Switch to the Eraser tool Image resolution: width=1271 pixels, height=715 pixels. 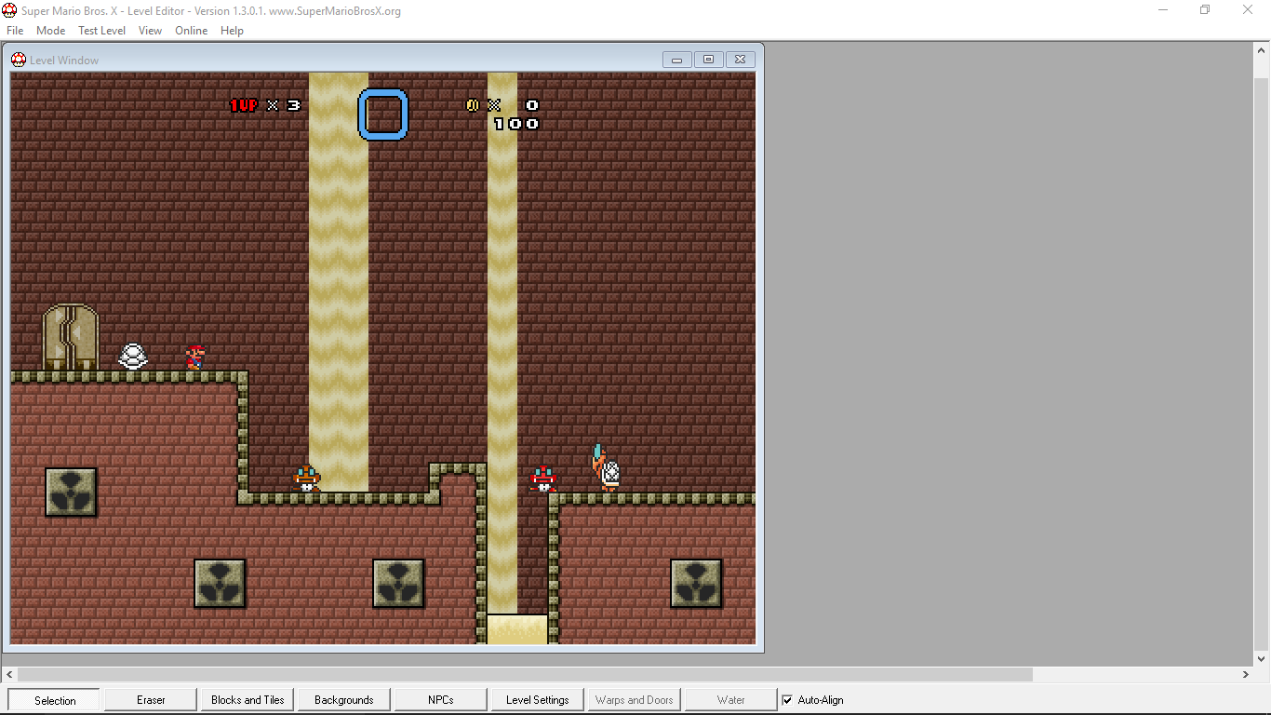pos(151,700)
